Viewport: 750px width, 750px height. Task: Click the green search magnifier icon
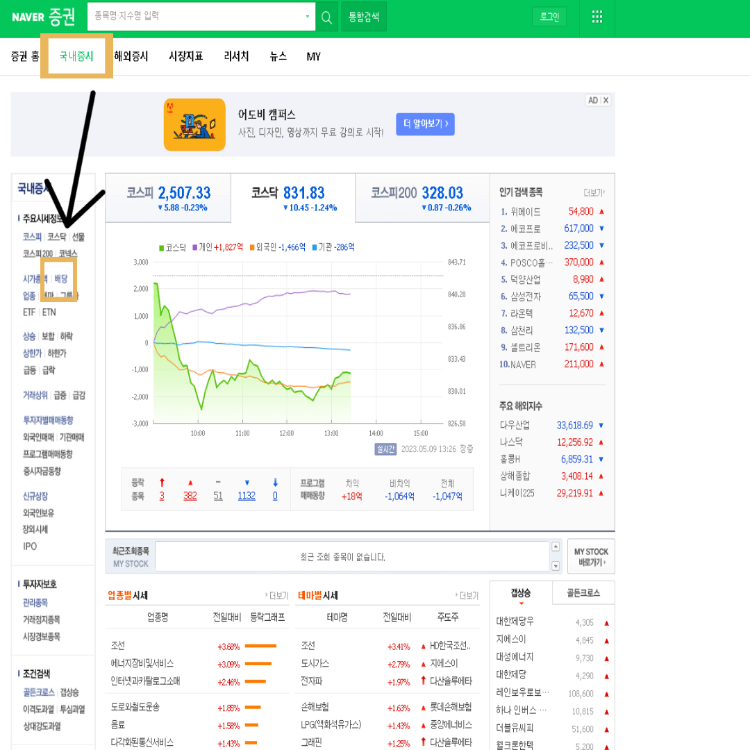[x=326, y=17]
